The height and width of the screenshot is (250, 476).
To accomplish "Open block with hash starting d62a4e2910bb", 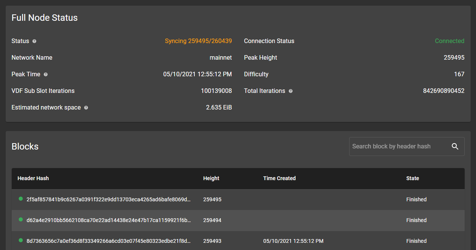I will tap(109, 220).
